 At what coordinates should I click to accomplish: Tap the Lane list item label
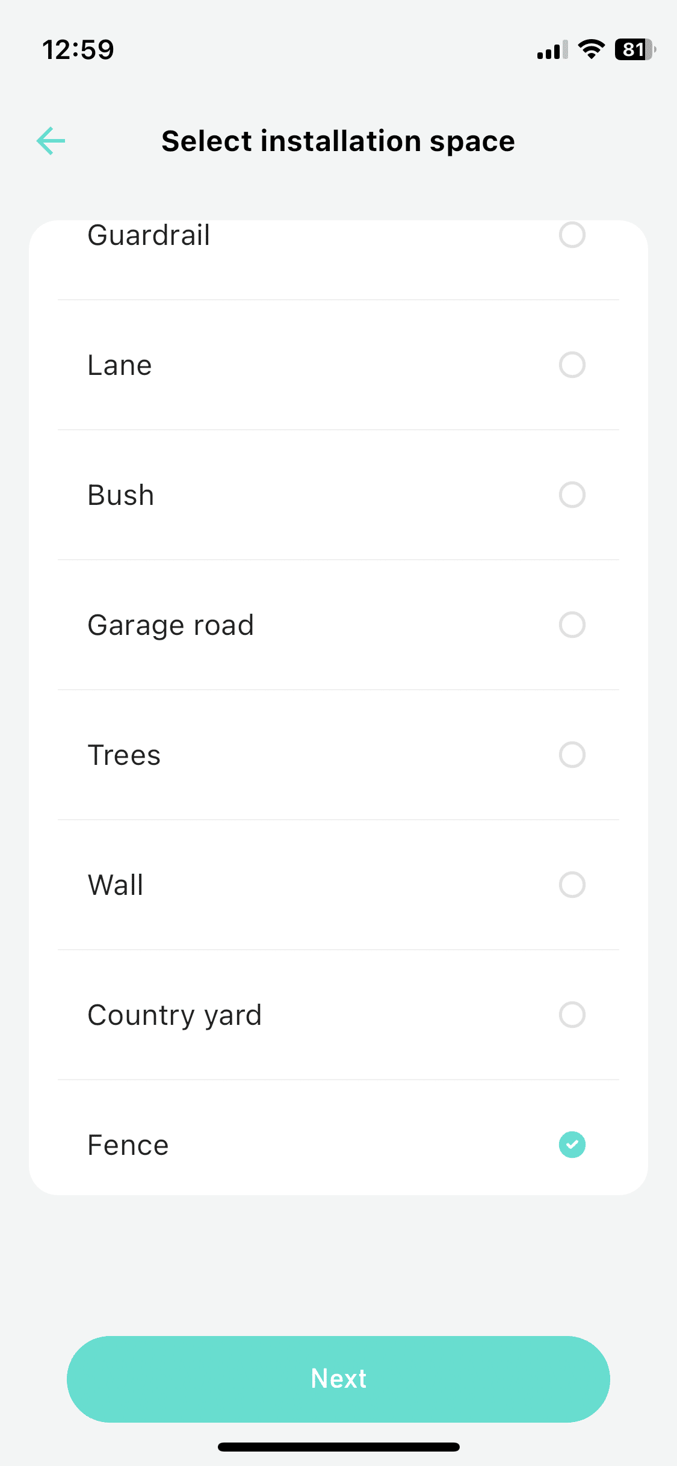click(120, 365)
